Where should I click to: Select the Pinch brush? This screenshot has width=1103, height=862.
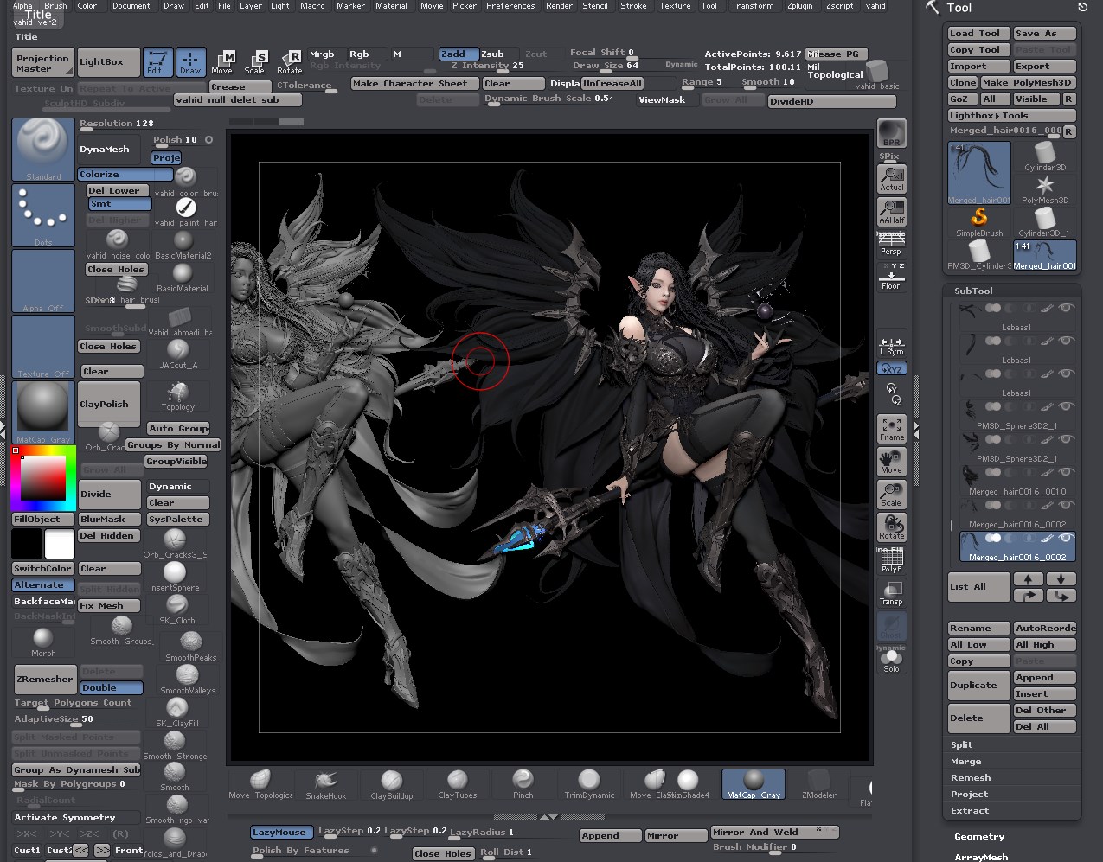coord(523,784)
